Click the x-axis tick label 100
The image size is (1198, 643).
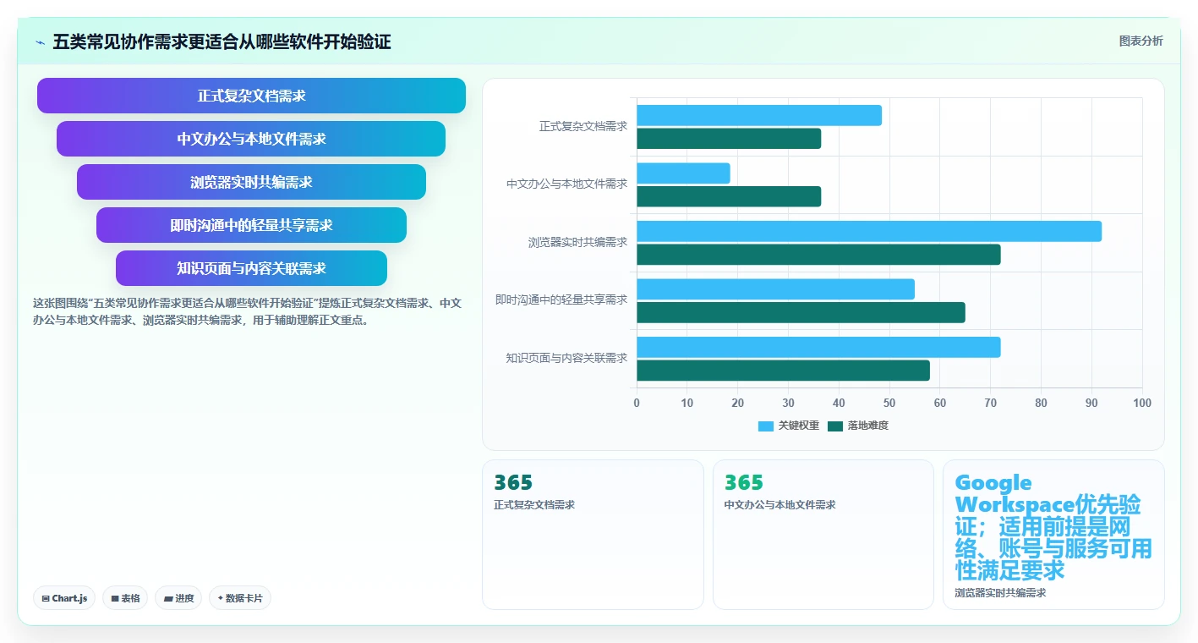1142,403
